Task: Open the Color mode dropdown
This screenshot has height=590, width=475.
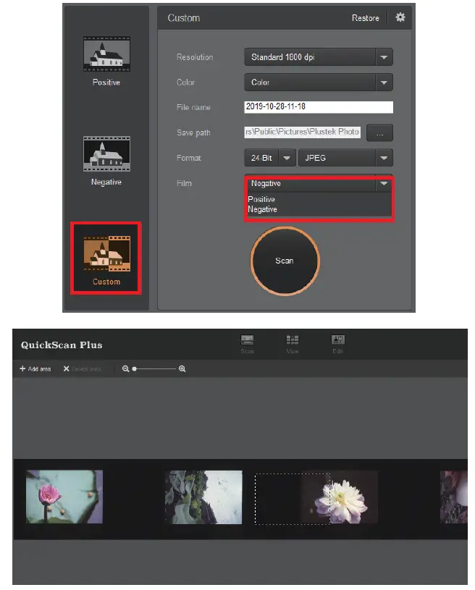Action: 319,83
